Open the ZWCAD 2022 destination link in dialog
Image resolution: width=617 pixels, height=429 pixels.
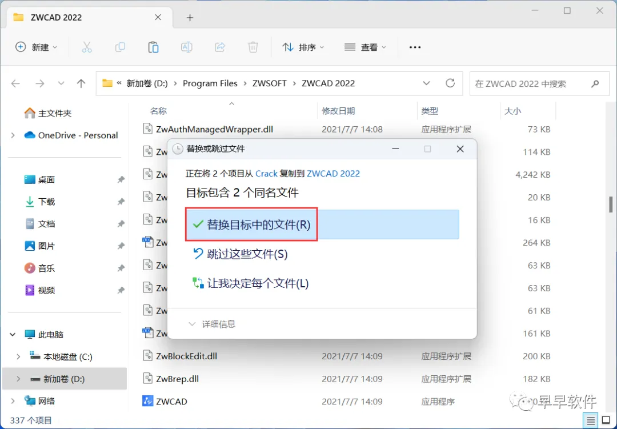click(333, 174)
